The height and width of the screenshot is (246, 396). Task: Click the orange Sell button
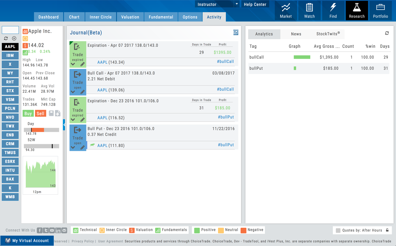[40, 113]
